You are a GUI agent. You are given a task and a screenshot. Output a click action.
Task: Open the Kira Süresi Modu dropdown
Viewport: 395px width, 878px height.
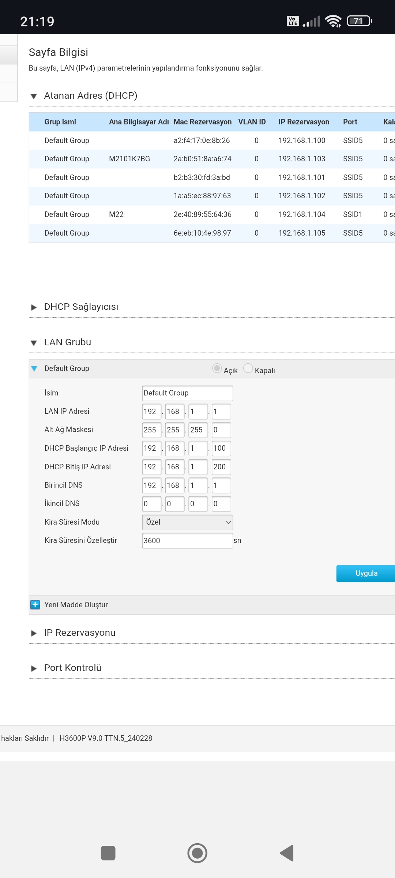click(188, 522)
